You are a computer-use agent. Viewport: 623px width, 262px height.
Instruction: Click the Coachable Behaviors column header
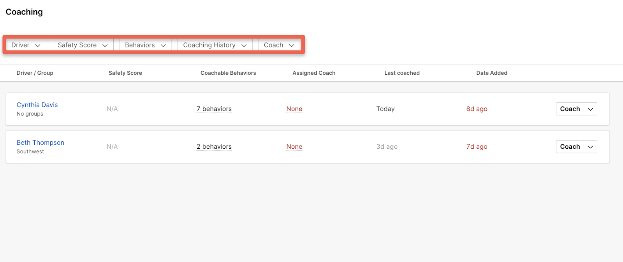228,73
